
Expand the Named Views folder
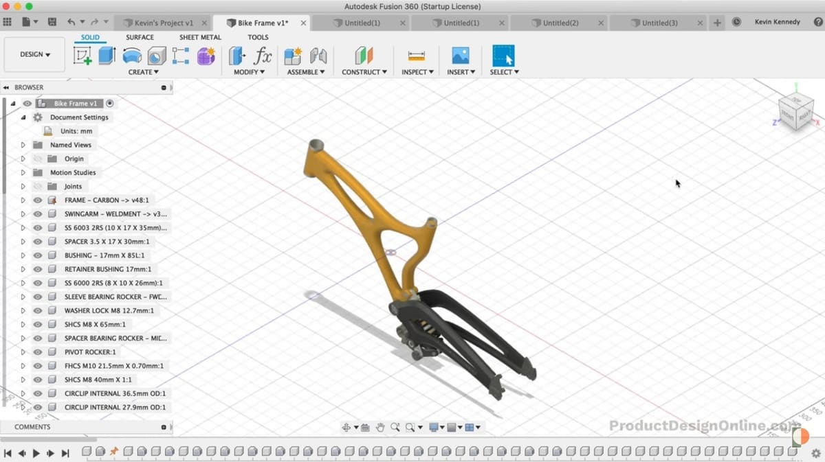coord(23,145)
